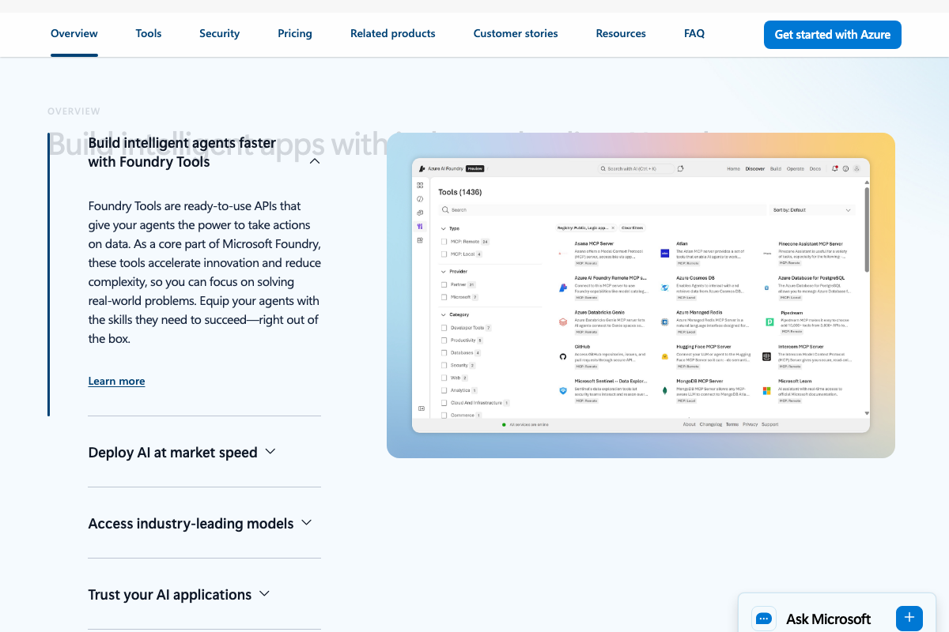The height and width of the screenshot is (632, 949).
Task: Click Get started with Azure button
Action: pyautogui.click(x=833, y=35)
